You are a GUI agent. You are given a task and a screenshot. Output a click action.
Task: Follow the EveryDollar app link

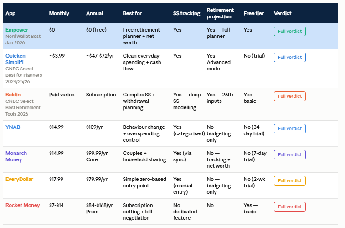pyautogui.click(x=19, y=179)
